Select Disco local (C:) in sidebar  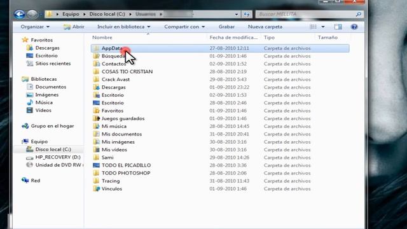click(53, 149)
